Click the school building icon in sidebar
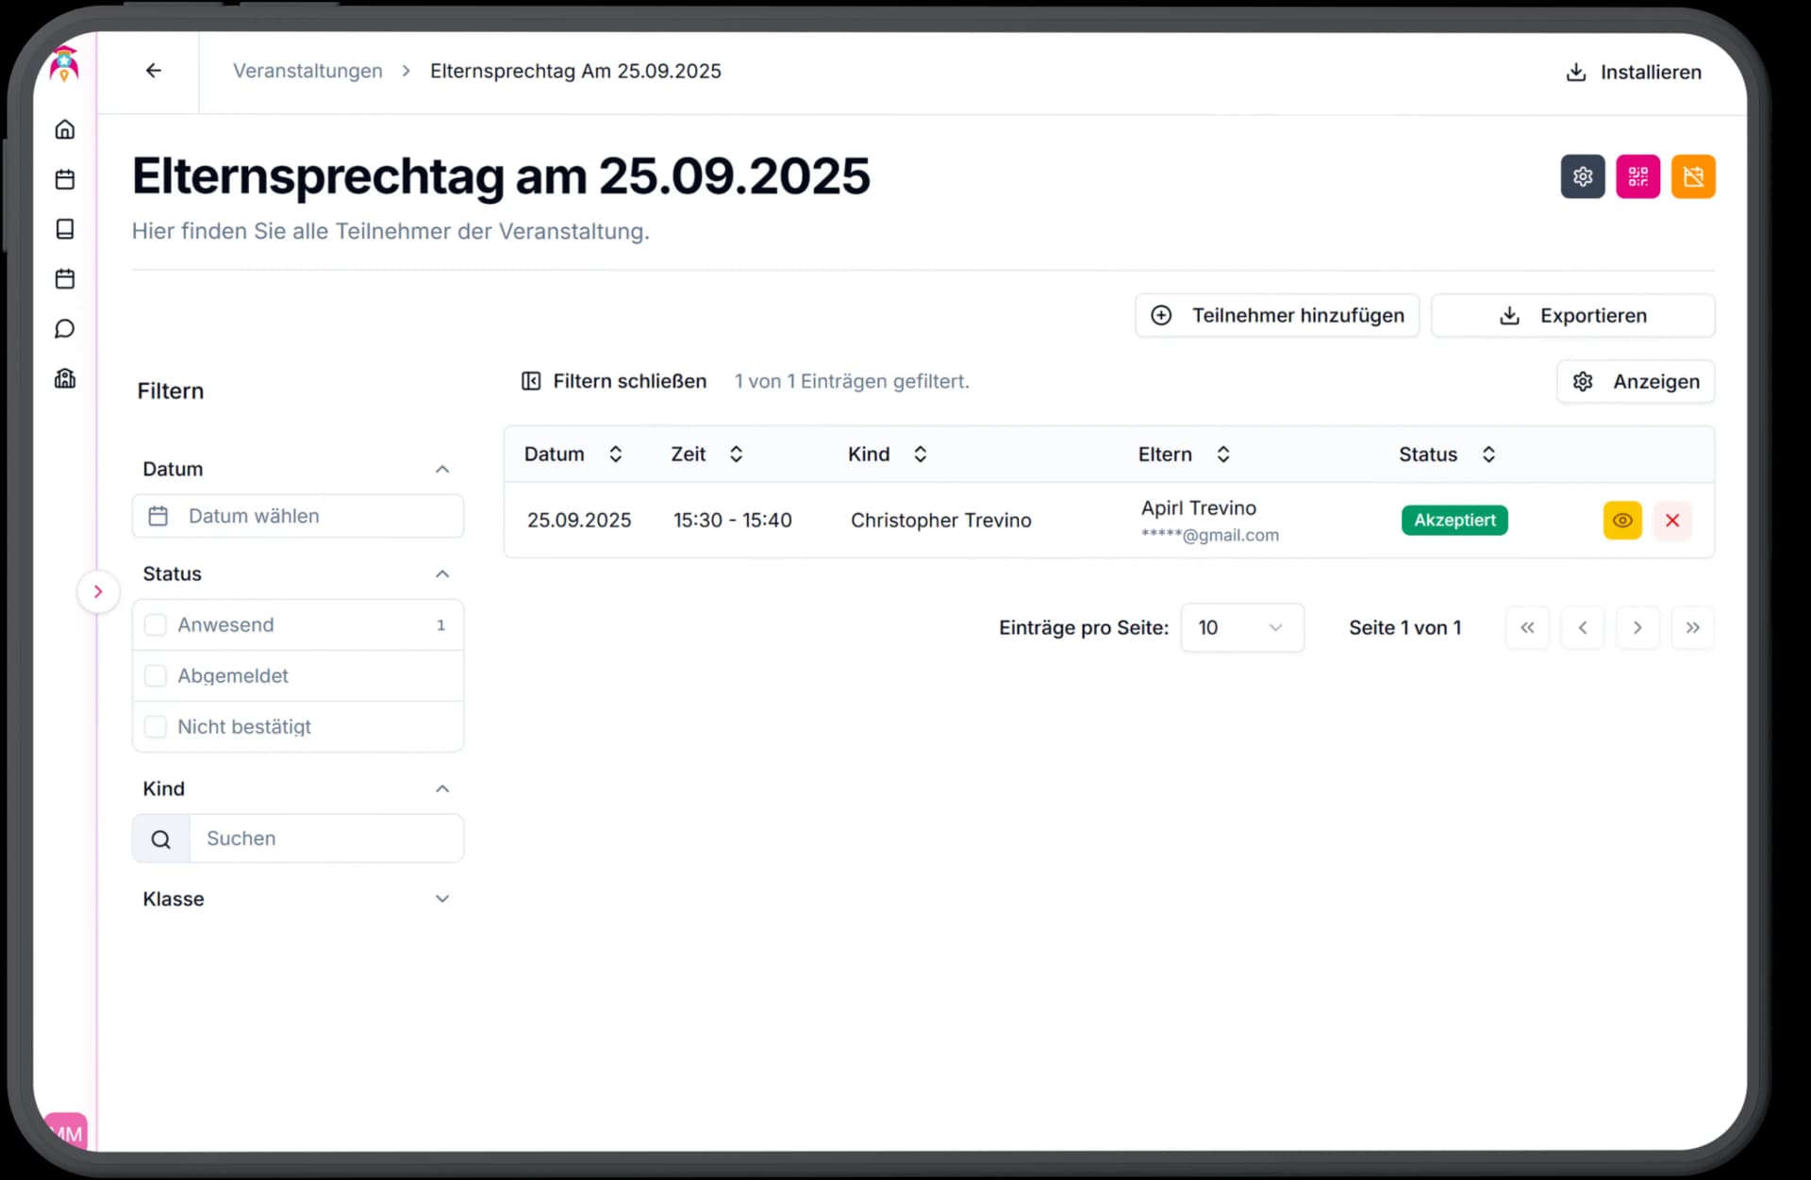 [64, 377]
